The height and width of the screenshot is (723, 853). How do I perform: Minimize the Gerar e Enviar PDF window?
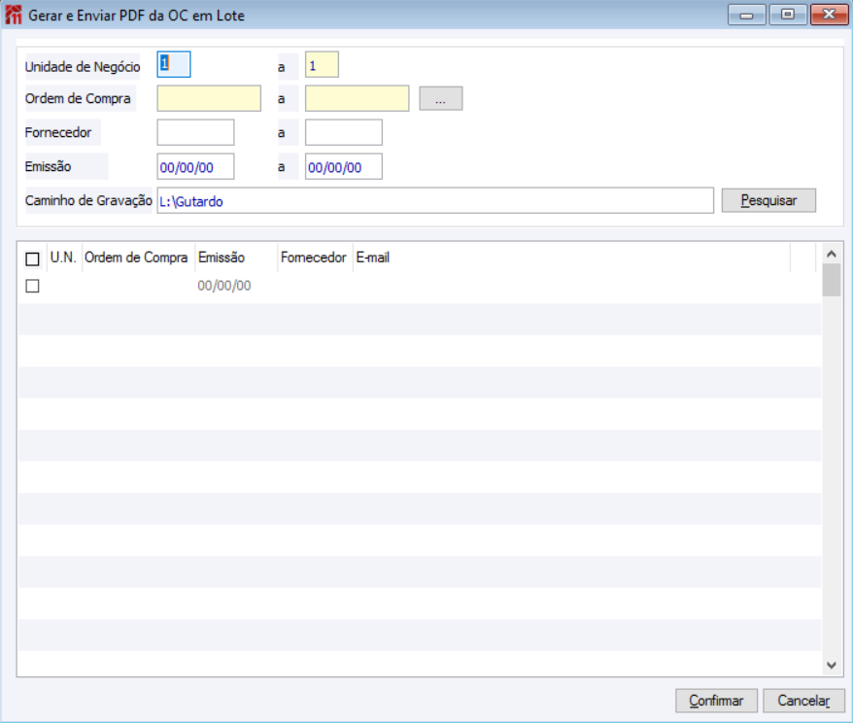pos(747,15)
